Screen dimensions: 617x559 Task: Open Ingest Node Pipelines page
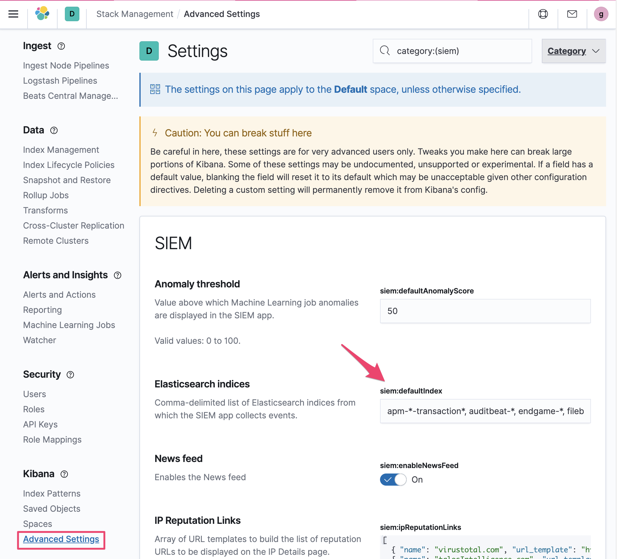(x=66, y=65)
